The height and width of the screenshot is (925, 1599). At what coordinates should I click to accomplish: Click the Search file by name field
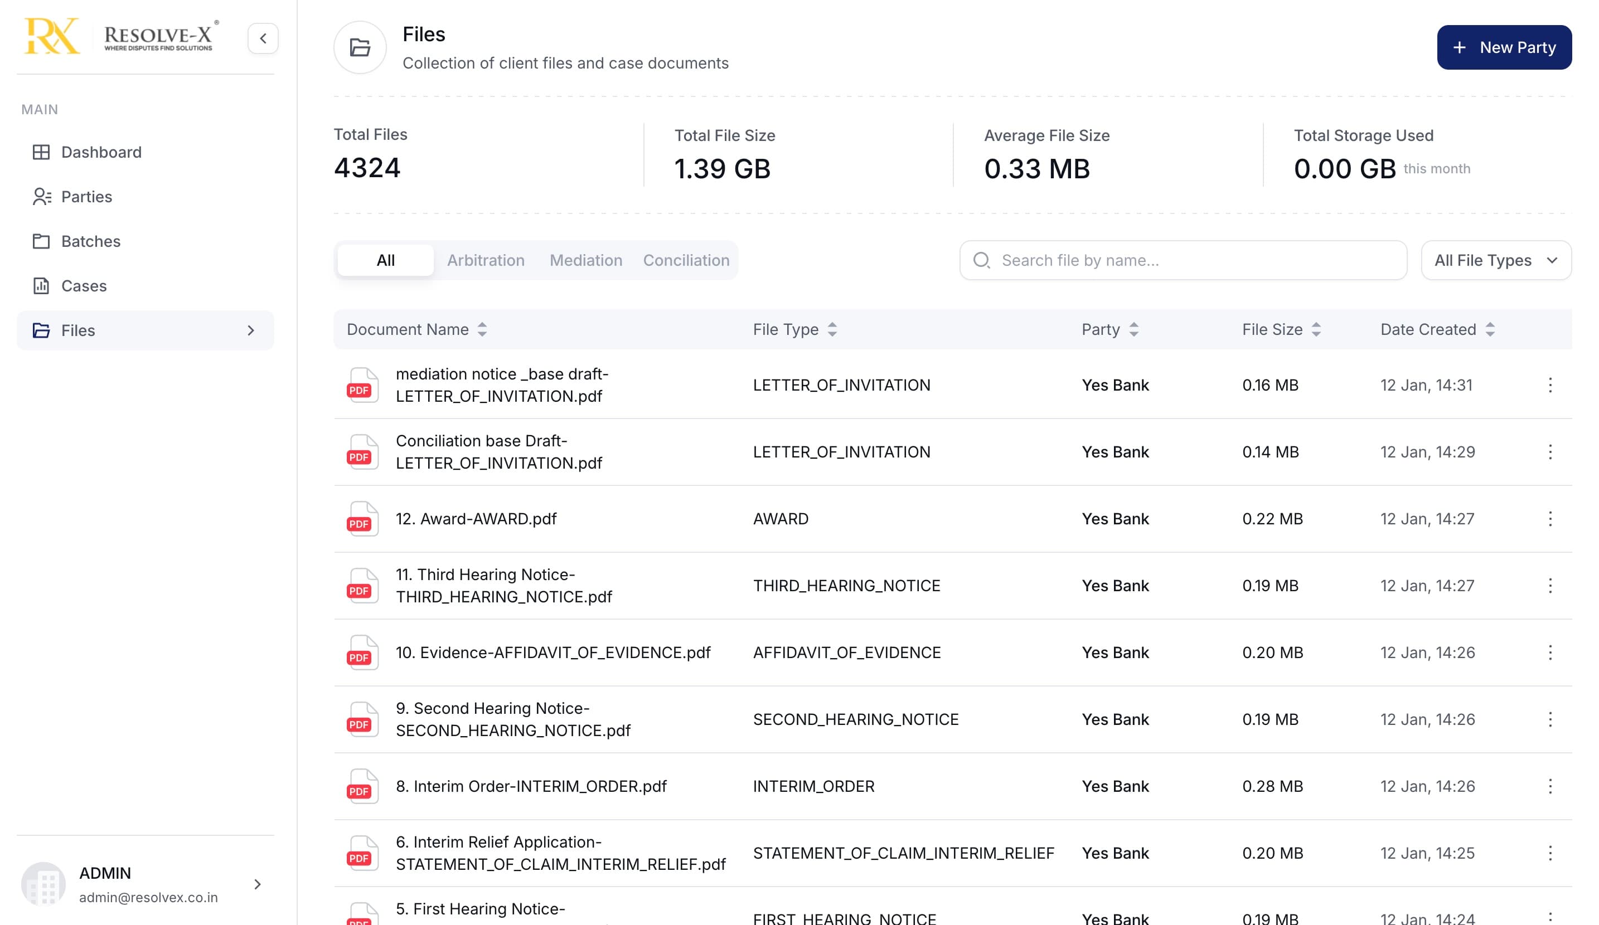point(1183,260)
